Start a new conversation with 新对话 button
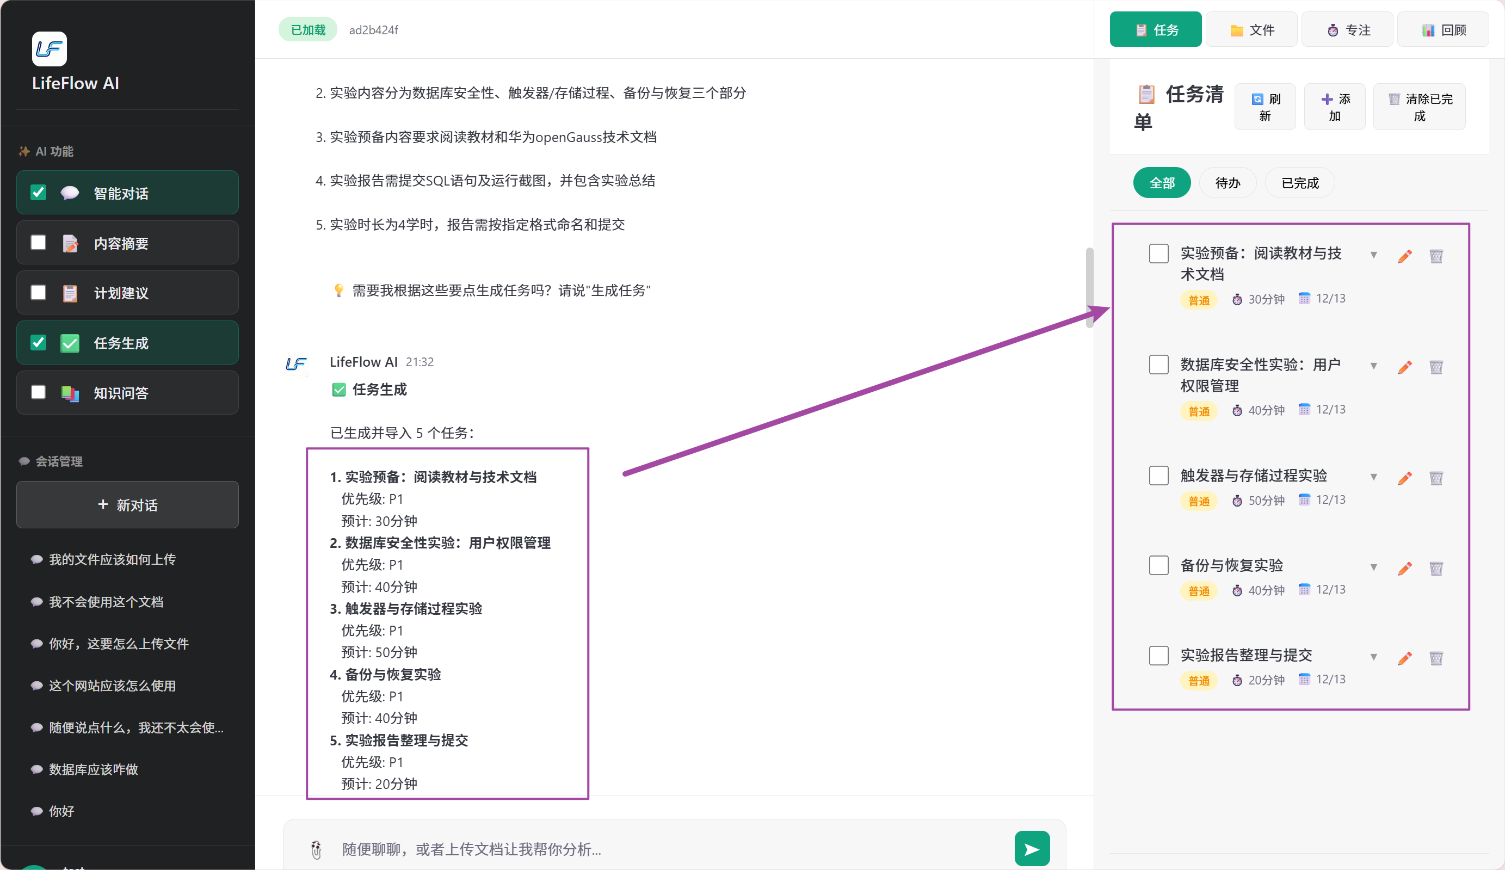The height and width of the screenshot is (870, 1505). (127, 504)
